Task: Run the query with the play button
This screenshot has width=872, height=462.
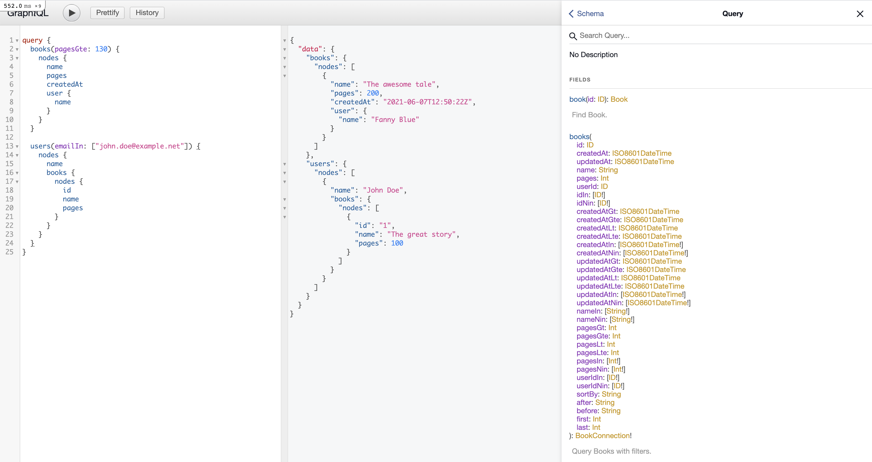Action: click(71, 13)
